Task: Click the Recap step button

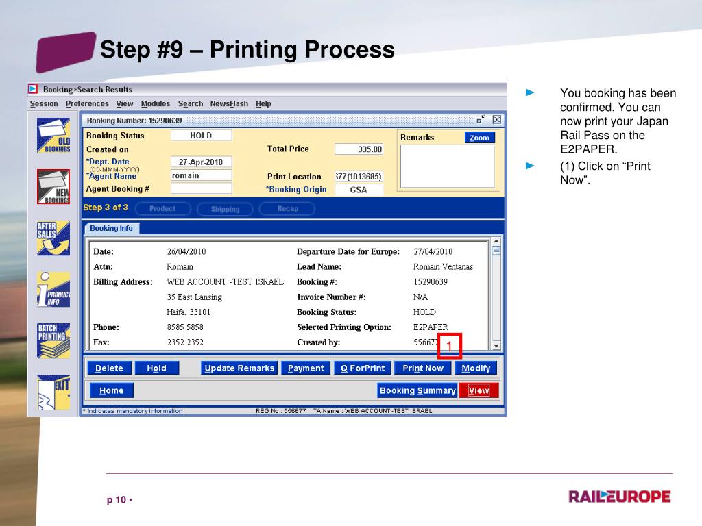Action: coord(287,208)
